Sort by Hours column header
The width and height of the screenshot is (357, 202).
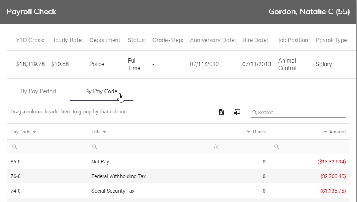pos(259,132)
